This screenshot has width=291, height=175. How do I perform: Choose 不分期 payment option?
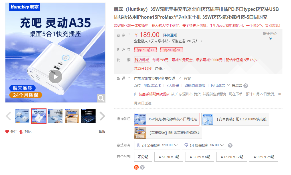143,157
